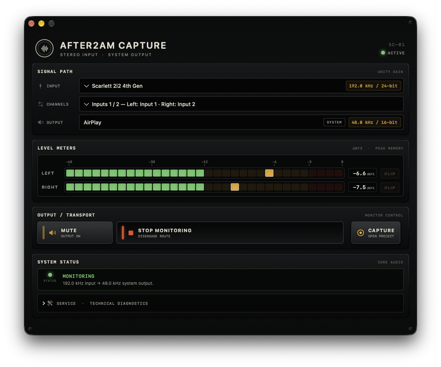Screen dimensions: 441x367
Task: Click the -6.6 dBFS left peak readout
Action: [363, 173]
